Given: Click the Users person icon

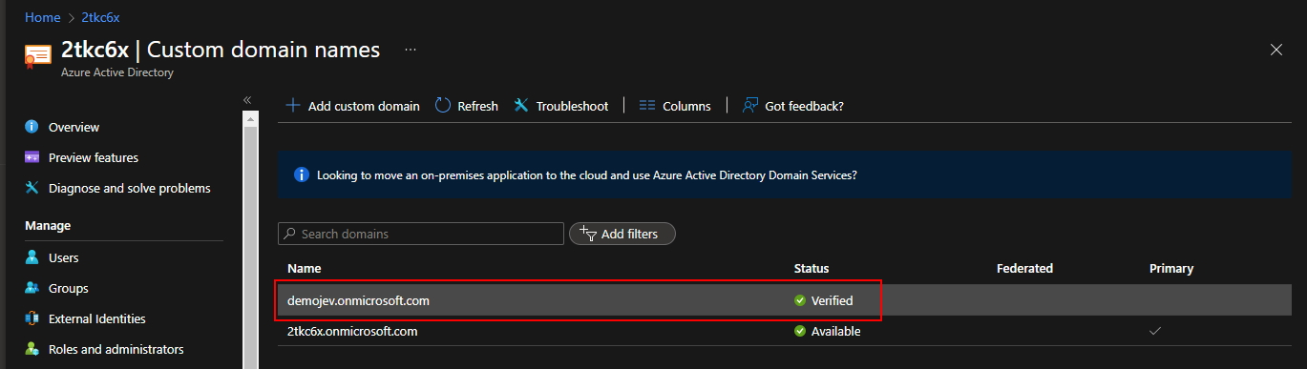Looking at the screenshot, I should (32, 257).
